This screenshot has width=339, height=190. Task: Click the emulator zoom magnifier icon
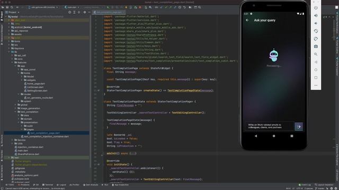click(x=316, y=54)
